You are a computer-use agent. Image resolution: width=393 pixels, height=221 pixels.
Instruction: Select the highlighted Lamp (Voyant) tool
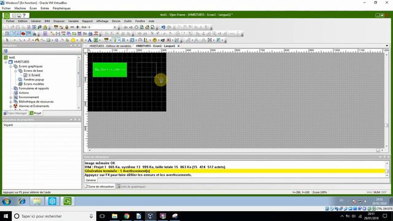tap(115, 40)
